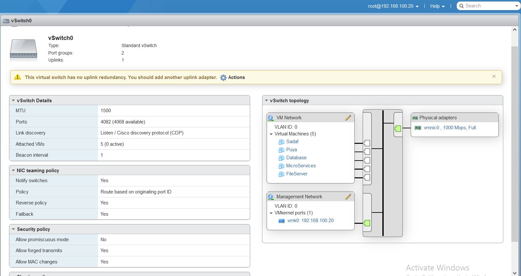Image resolution: width=521 pixels, height=276 pixels.
Task: Open the MicroServices virtual machine link
Action: (301, 166)
